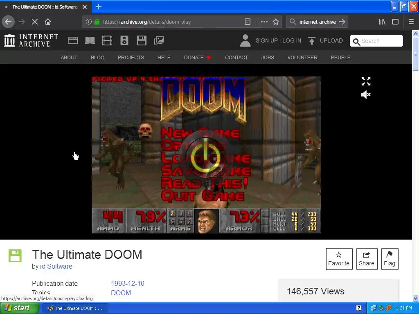
Task: Click the address bar URL
Action: [147, 22]
